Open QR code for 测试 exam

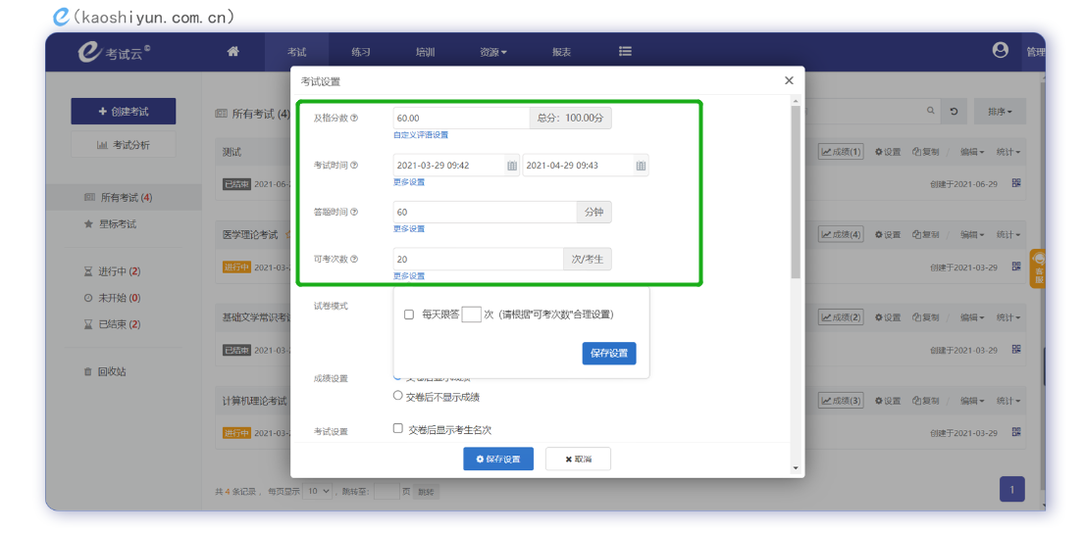pyautogui.click(x=1016, y=183)
